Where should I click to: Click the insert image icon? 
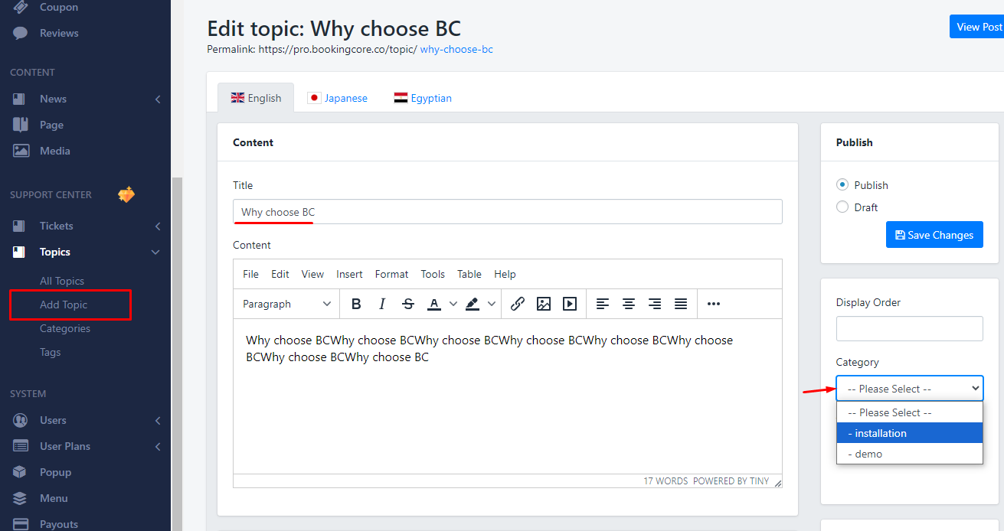(544, 304)
